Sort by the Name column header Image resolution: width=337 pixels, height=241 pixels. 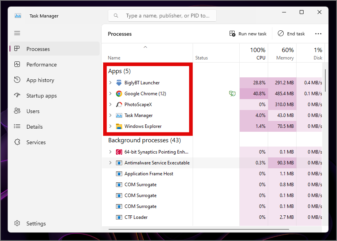pos(147,53)
